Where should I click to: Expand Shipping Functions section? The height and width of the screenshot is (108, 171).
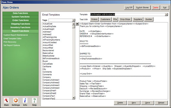pos(20,24)
